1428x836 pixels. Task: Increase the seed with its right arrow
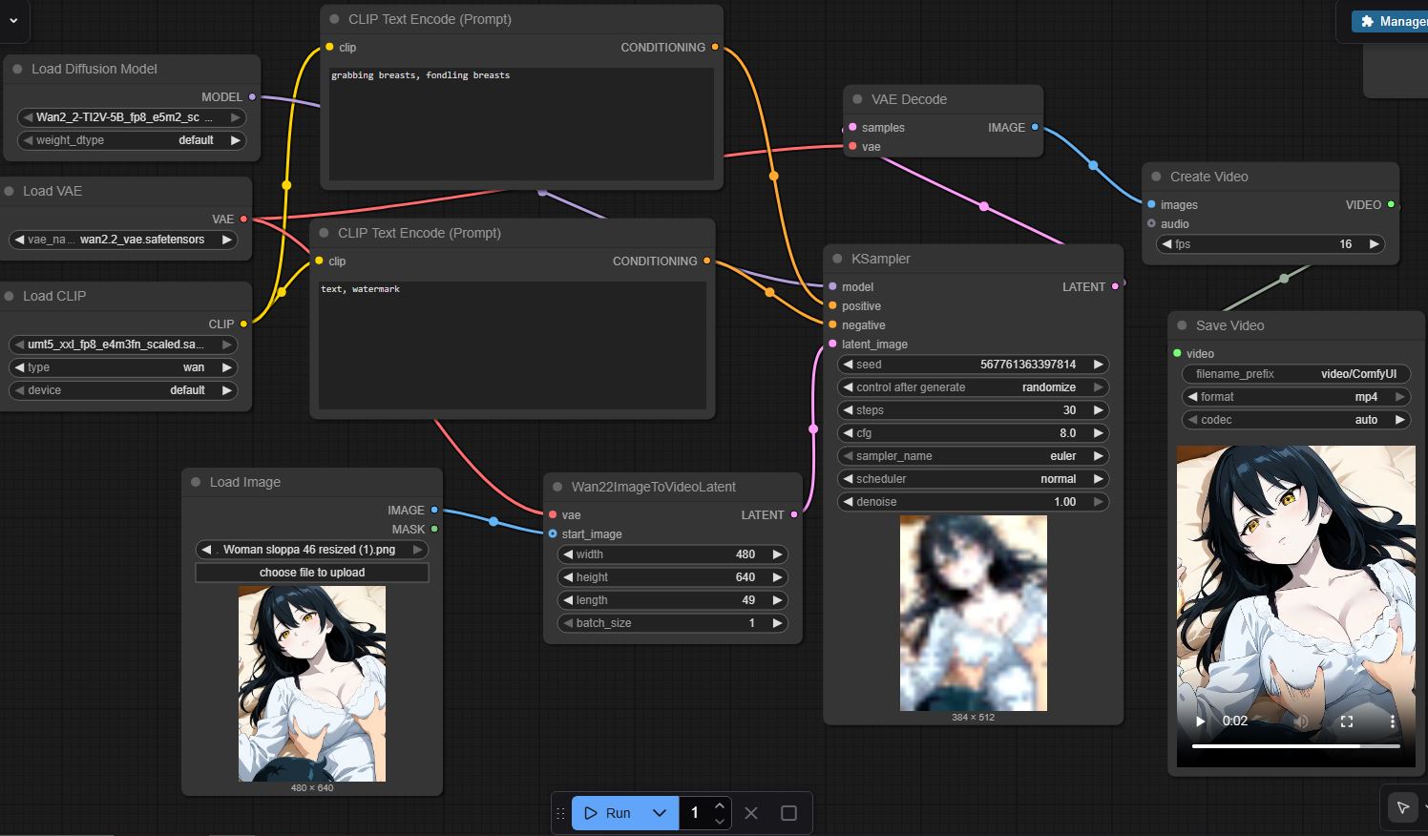[1098, 365]
